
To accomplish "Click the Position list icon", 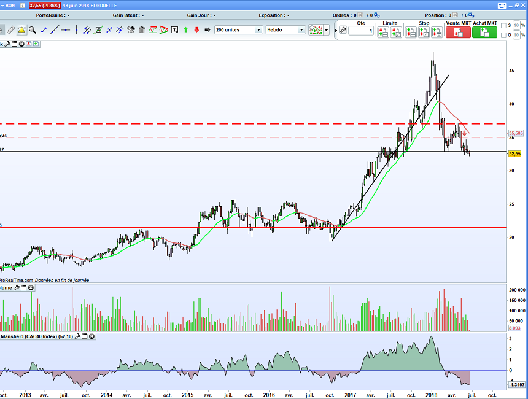I will point(456,15).
